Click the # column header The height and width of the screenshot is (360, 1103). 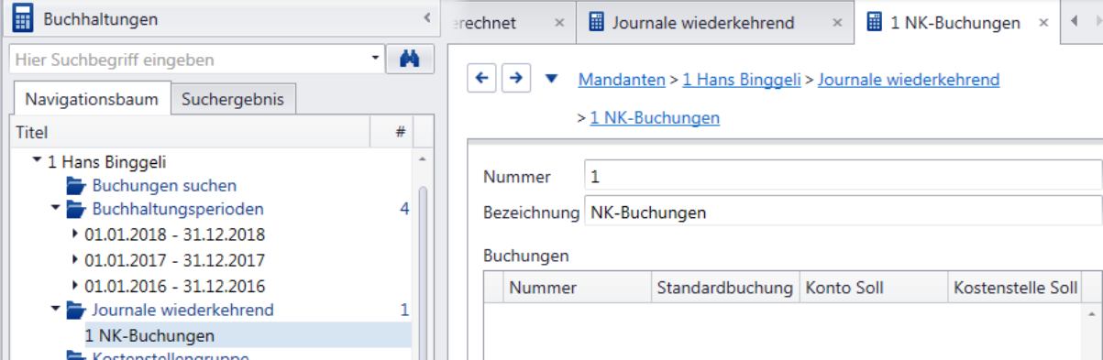[x=400, y=132]
